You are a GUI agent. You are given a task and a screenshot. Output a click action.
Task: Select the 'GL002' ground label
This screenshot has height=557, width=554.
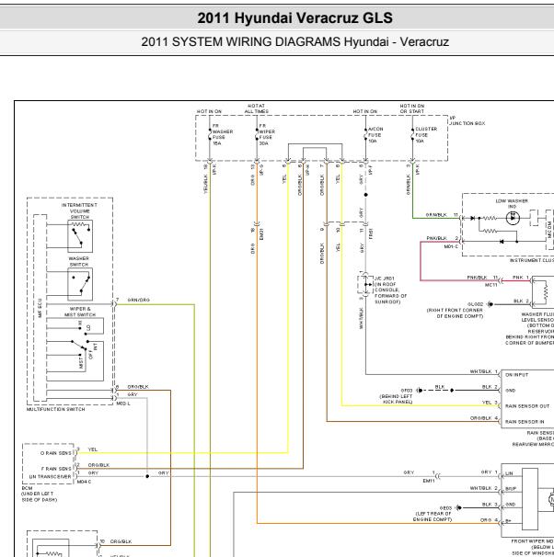tap(476, 304)
